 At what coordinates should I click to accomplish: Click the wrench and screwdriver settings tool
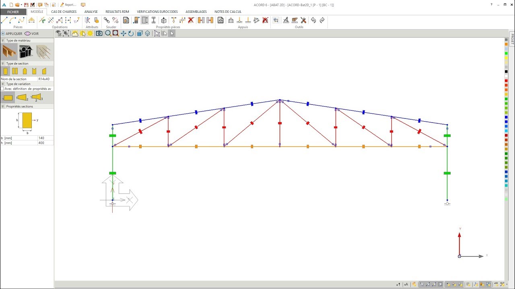pyautogui.click(x=303, y=20)
